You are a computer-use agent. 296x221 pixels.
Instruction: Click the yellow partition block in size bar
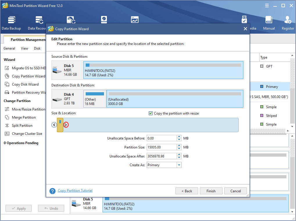click(60, 125)
